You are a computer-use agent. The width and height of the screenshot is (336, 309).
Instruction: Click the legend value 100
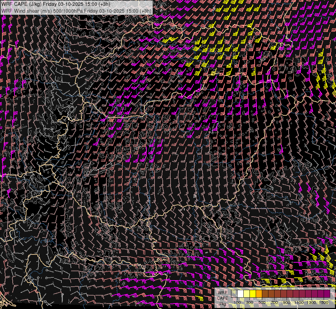(x=237, y=302)
